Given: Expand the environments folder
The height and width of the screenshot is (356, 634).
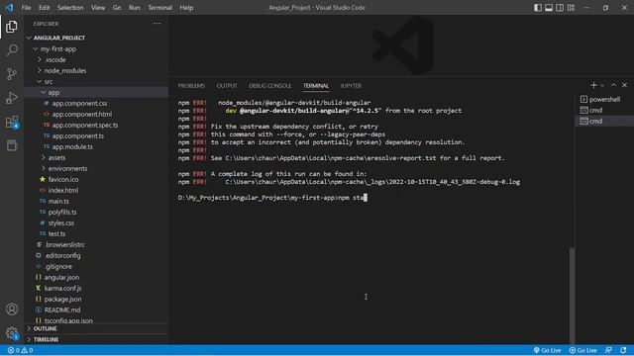Looking at the screenshot, I should 96,169.
